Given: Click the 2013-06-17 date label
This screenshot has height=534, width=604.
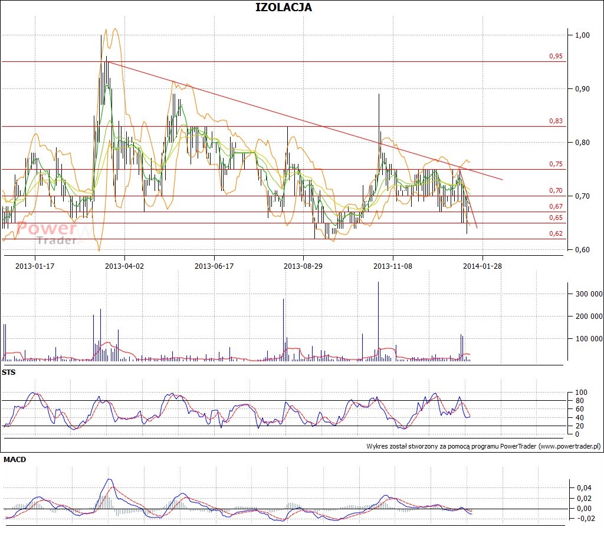Looking at the screenshot, I should click(x=214, y=266).
